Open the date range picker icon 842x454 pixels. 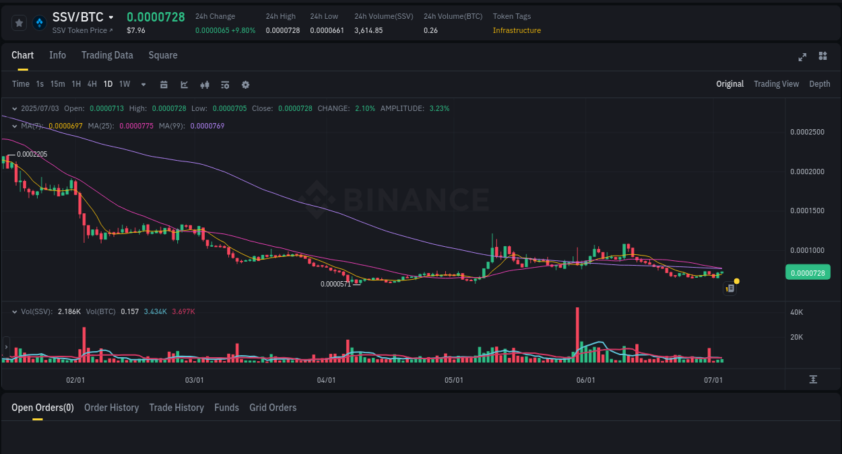pyautogui.click(x=164, y=84)
